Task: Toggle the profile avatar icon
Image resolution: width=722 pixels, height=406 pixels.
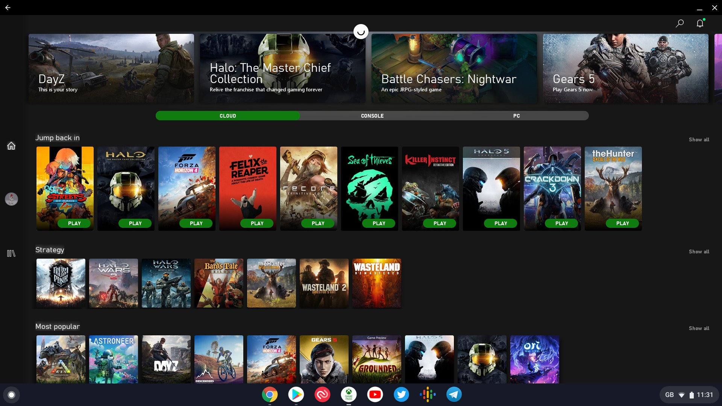Action: [x=11, y=199]
